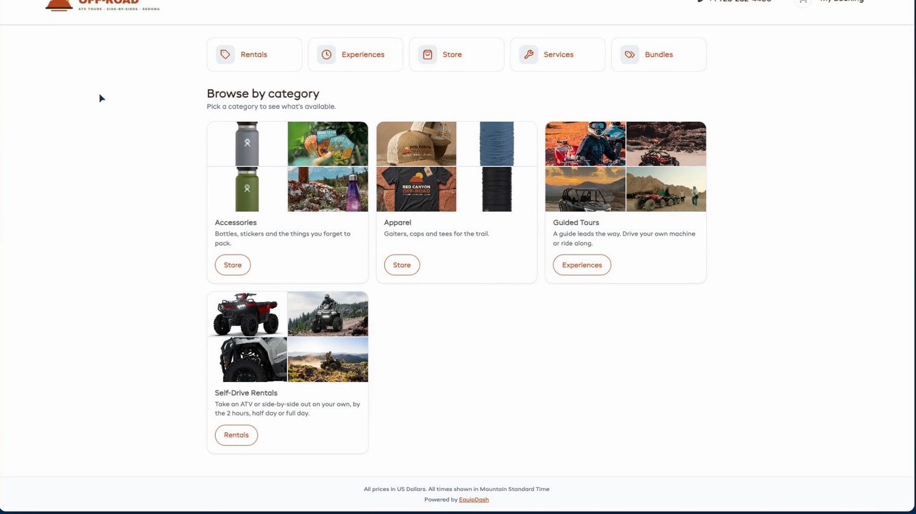View the stickers photo in Accessories
The width and height of the screenshot is (916, 514).
[x=327, y=144]
